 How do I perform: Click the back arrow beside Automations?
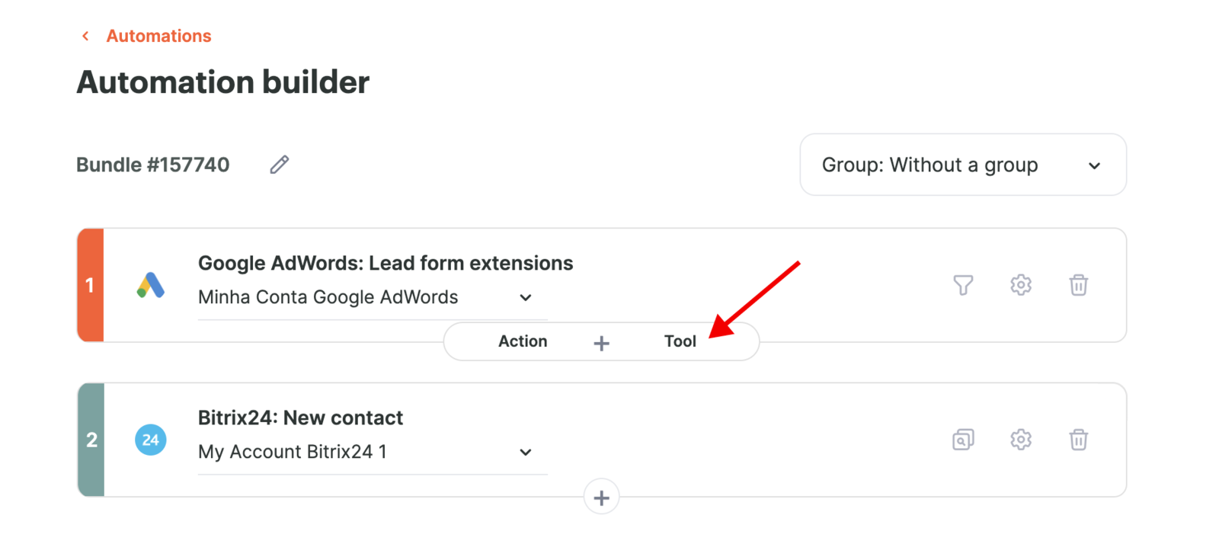coord(85,36)
